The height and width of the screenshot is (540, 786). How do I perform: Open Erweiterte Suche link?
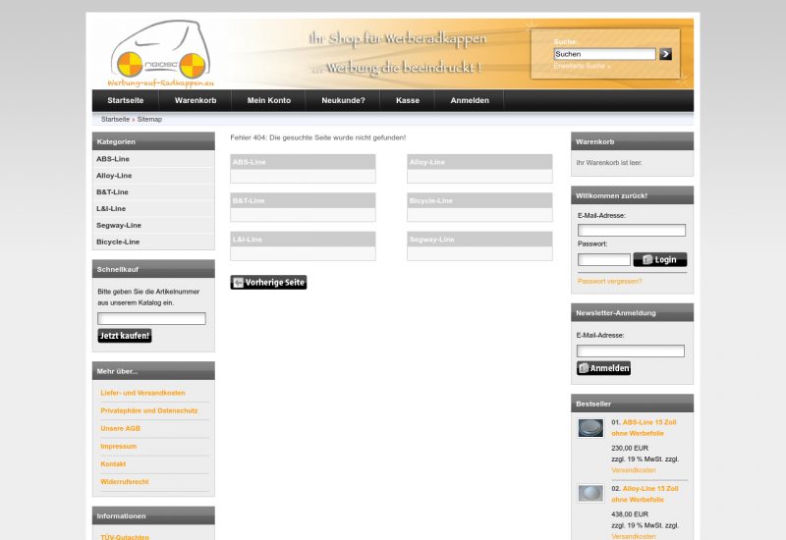[582, 66]
